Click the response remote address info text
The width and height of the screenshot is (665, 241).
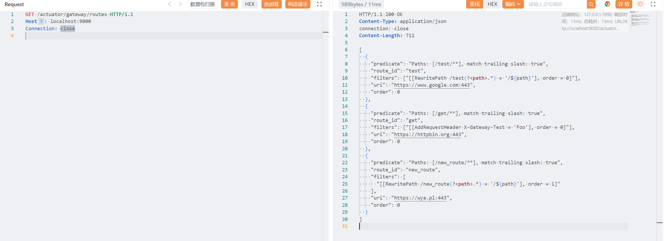click(x=594, y=21)
